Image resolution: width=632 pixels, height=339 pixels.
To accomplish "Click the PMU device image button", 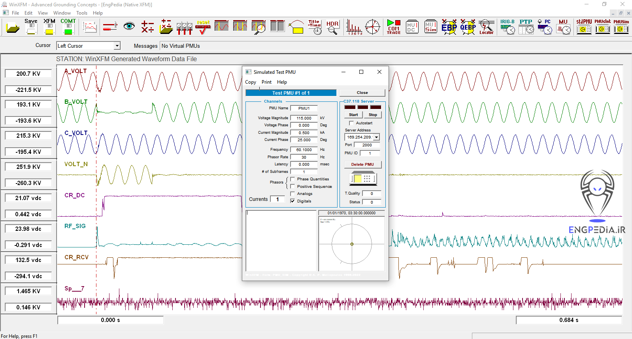I will tap(363, 178).
